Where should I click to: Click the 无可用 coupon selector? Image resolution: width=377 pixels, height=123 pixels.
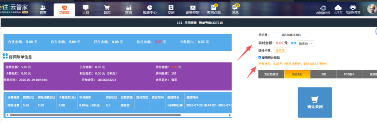coord(280,50)
